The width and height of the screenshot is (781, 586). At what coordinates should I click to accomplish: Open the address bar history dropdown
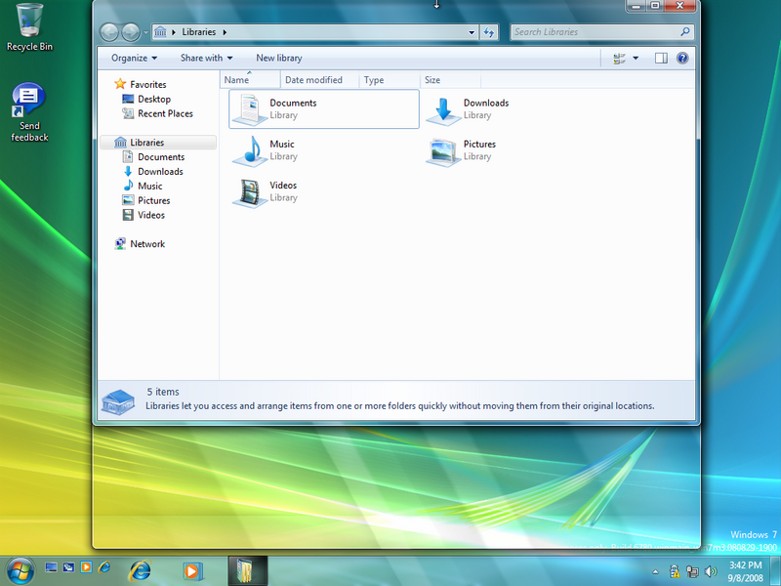tap(473, 32)
